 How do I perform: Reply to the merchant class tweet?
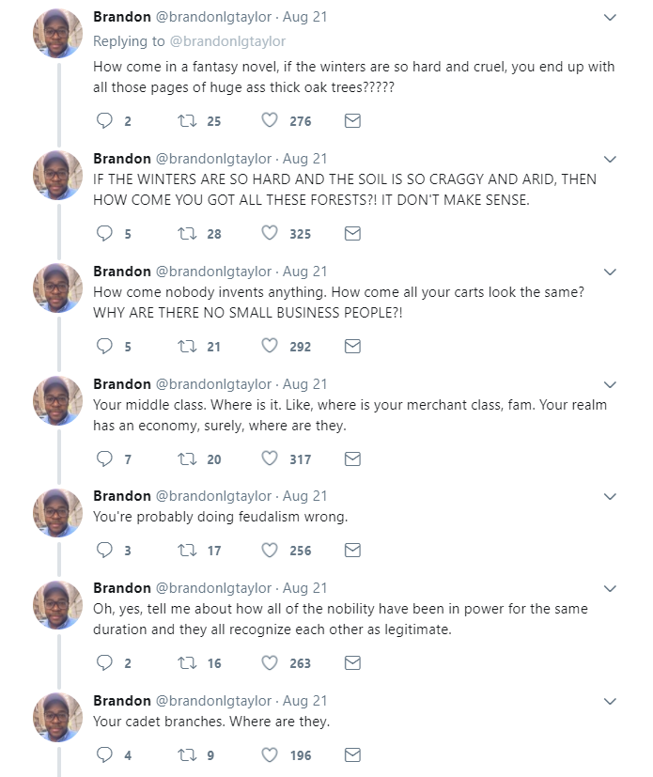[x=105, y=459]
